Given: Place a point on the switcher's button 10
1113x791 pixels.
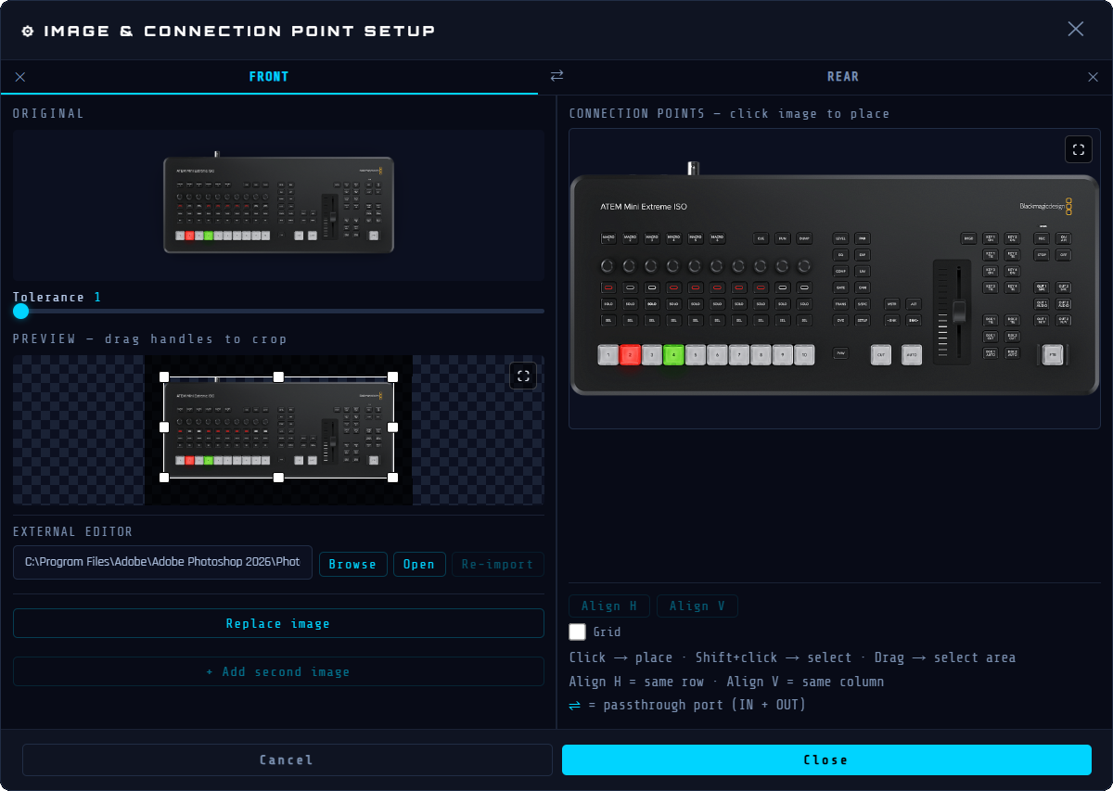Looking at the screenshot, I should [x=804, y=354].
